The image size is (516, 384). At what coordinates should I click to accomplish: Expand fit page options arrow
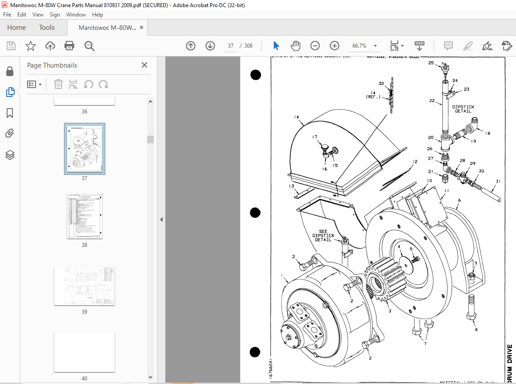(402, 46)
